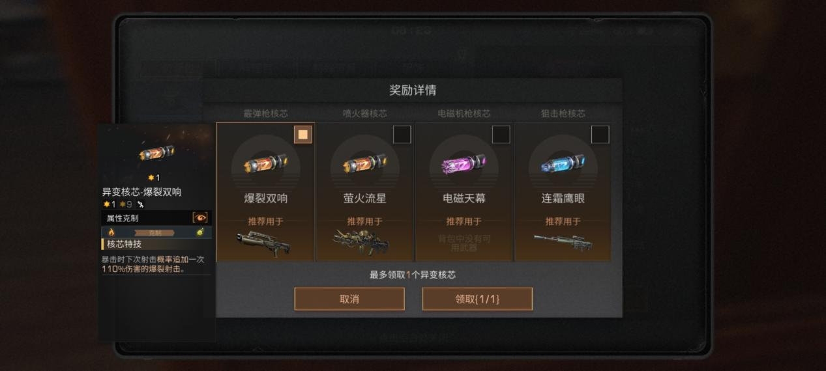Viewport: 826px width, 371px height.
Task: Click the flamethrower weapon under 萤火流星
Action: click(x=361, y=242)
